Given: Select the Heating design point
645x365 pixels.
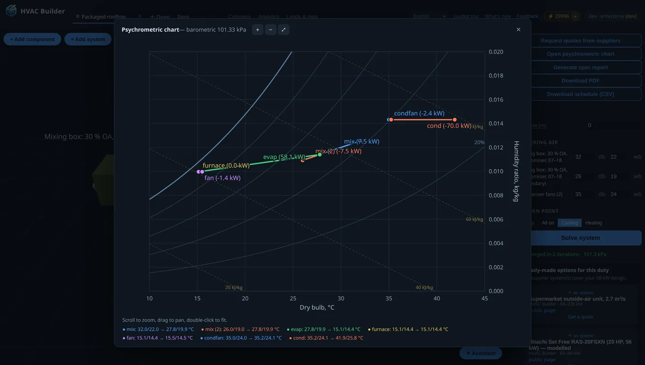Looking at the screenshot, I should (593, 223).
